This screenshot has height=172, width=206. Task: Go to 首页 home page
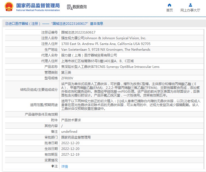tap(169, 10)
